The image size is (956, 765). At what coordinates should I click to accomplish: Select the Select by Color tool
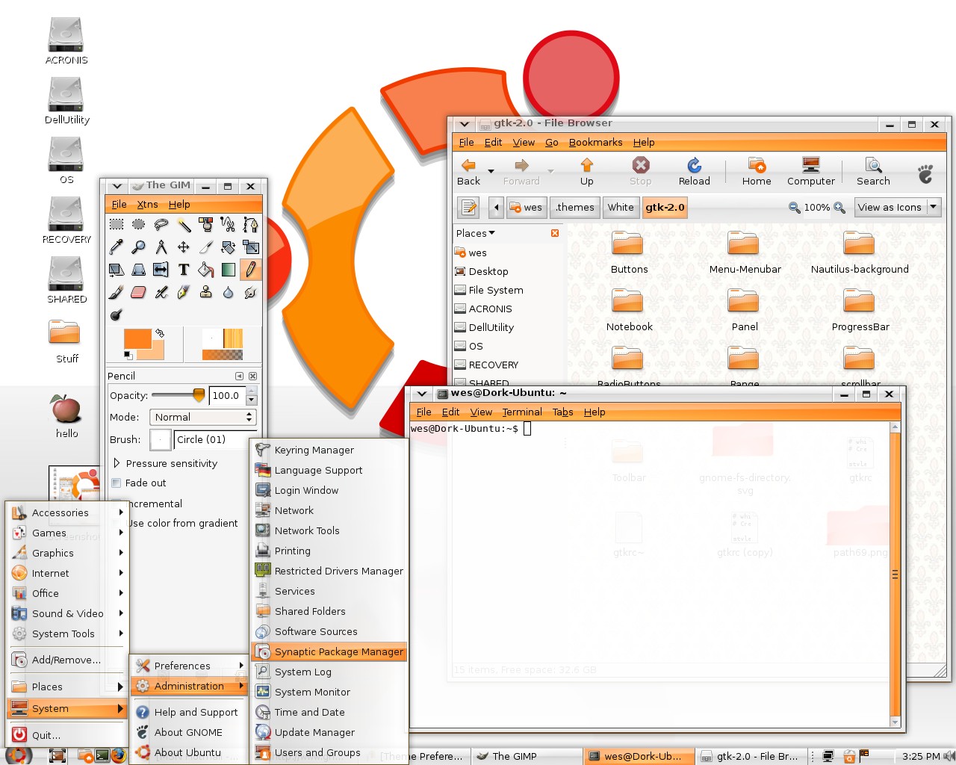206,224
